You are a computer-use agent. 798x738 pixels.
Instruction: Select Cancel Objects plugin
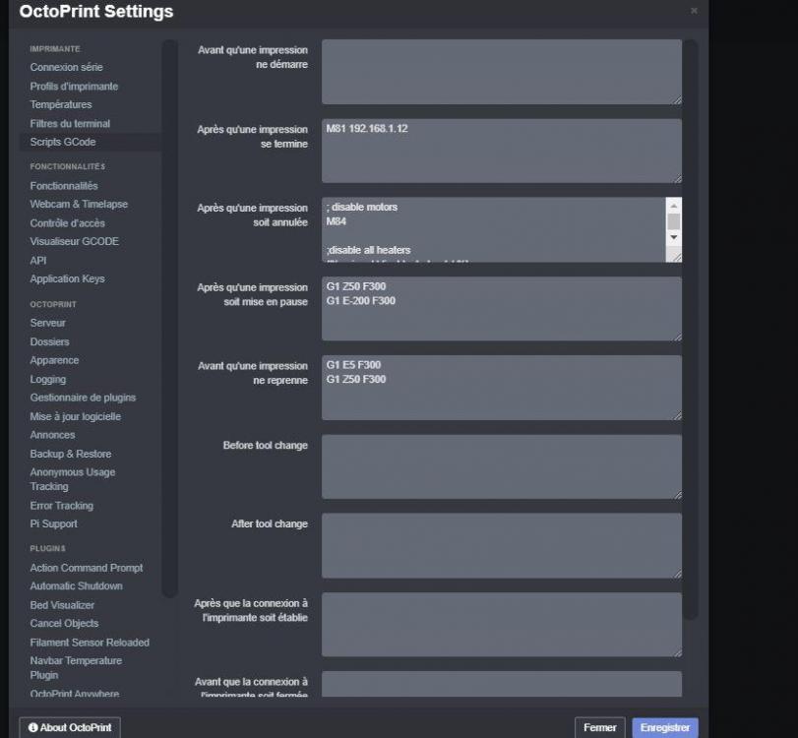click(64, 623)
